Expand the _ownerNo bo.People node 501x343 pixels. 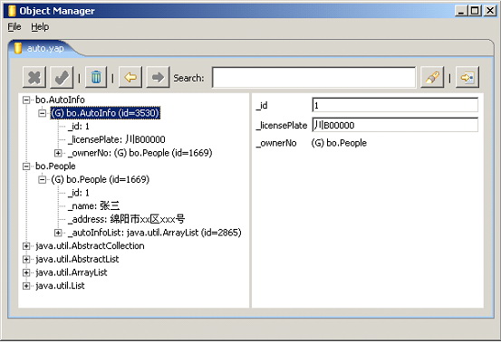pos(58,153)
